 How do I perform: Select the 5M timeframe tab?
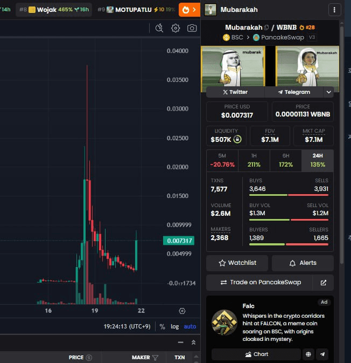pyautogui.click(x=222, y=160)
